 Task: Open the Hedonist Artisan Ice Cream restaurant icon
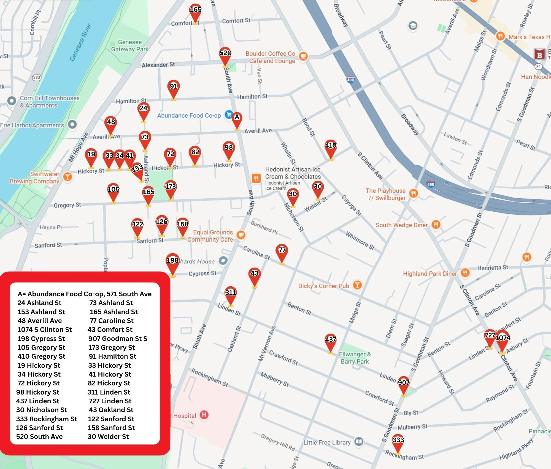(x=256, y=178)
